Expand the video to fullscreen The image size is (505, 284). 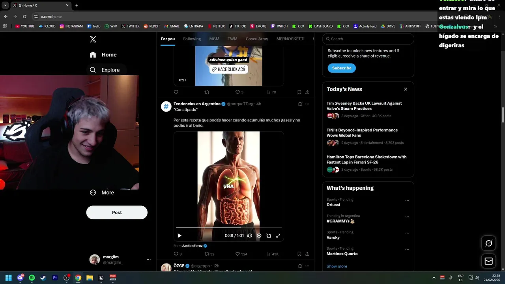coord(278,235)
